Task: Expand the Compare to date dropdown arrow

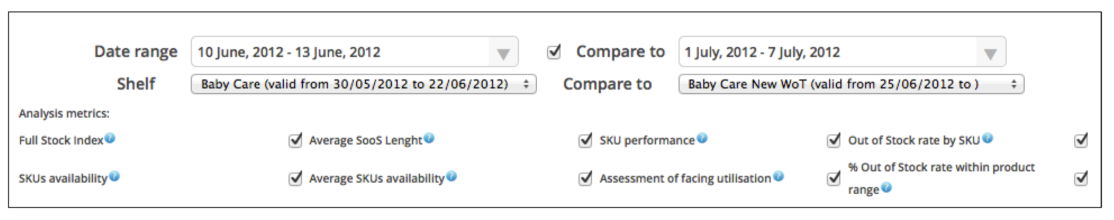Action: coord(990,53)
